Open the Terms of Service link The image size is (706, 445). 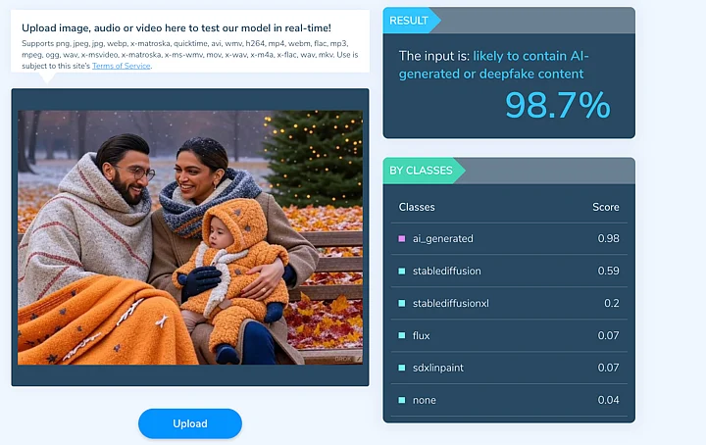pyautogui.click(x=122, y=66)
